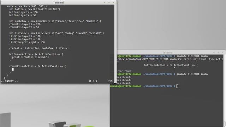Screen dimensions: 226x127
Task: Click the shell cursor after the last '$' prompt
Action: click(177, 86)
